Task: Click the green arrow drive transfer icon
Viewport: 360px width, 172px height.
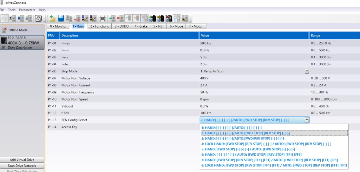Action: pyautogui.click(x=112, y=19)
